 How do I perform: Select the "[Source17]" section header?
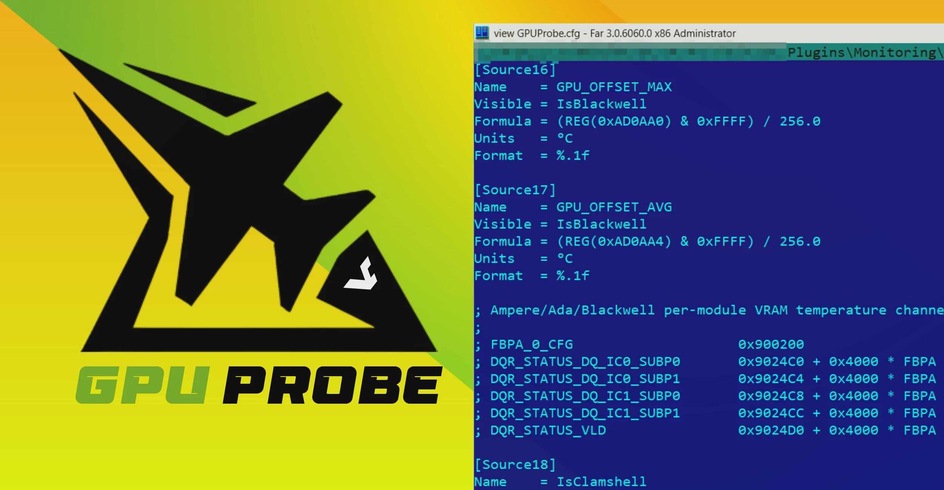515,190
